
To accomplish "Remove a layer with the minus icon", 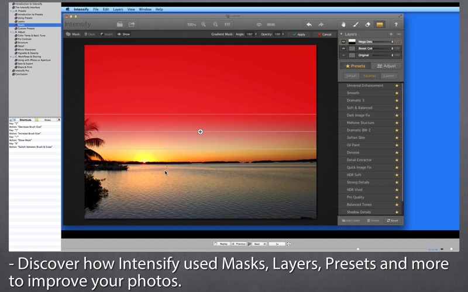I will pyautogui.click(x=399, y=34).
